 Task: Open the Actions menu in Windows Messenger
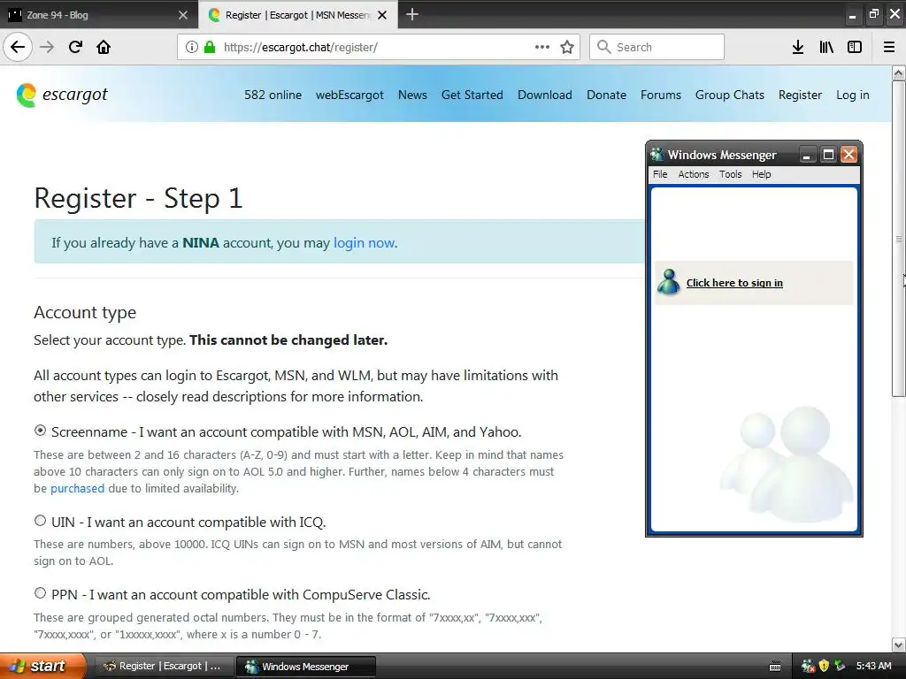(694, 174)
